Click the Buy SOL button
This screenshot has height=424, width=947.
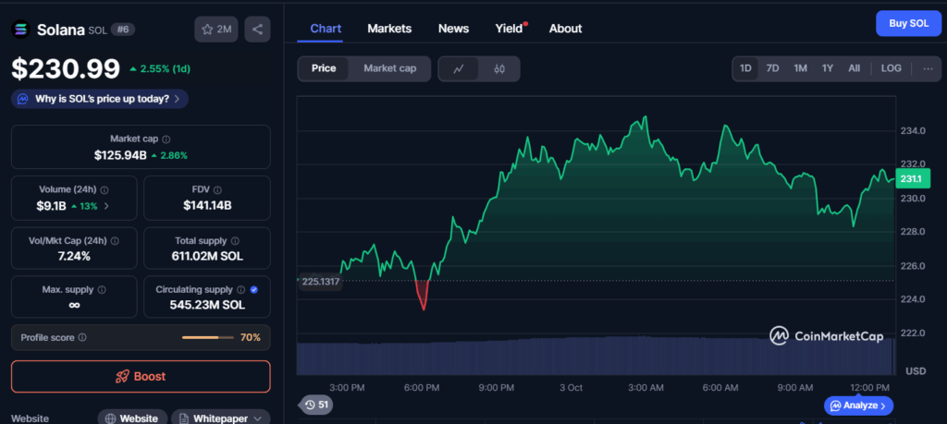pos(907,23)
